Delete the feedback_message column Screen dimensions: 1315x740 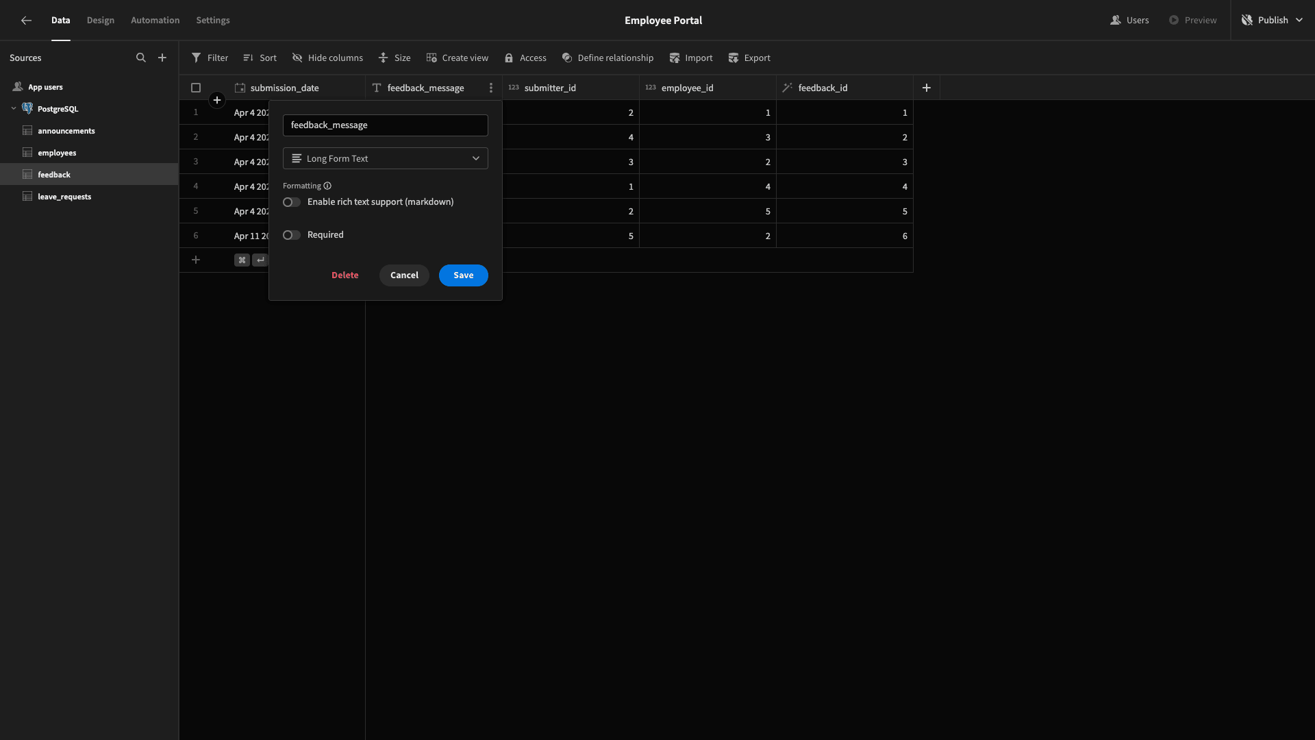pos(345,275)
